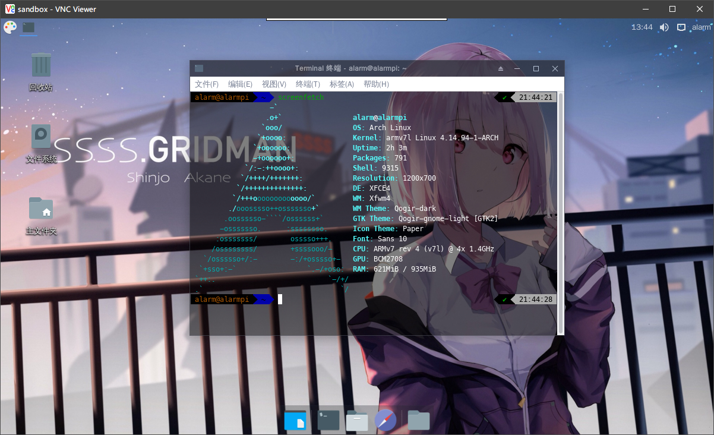The width and height of the screenshot is (714, 435).
Task: Click the 13:44 panel clock
Action: [x=642, y=27]
